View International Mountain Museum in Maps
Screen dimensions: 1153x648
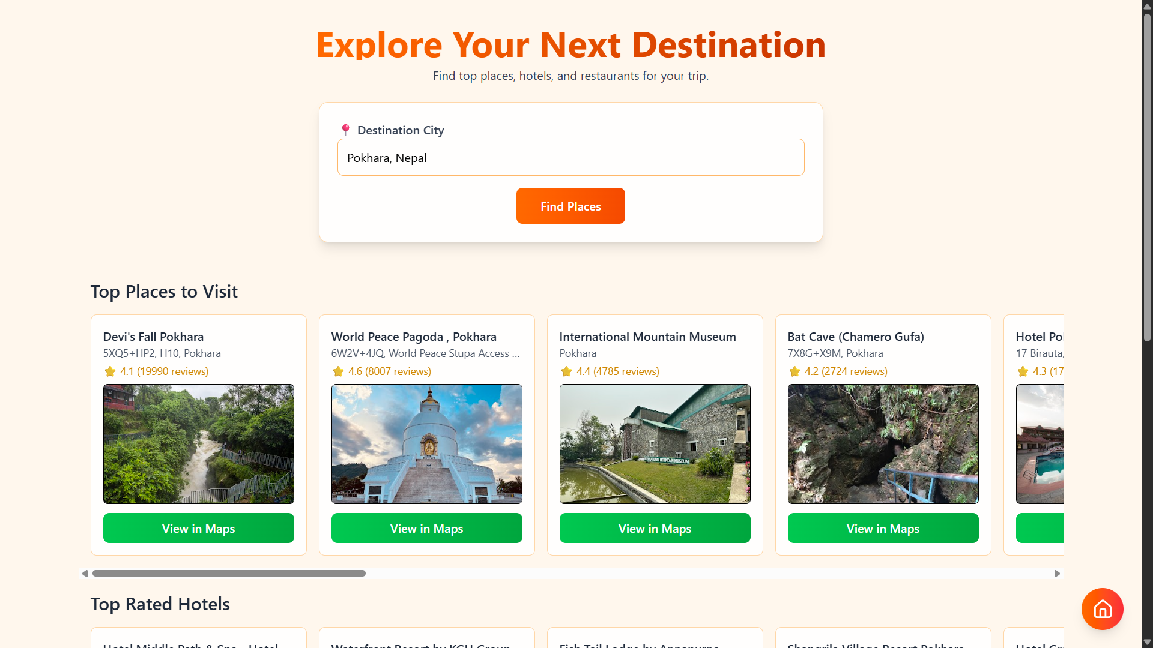(x=655, y=528)
